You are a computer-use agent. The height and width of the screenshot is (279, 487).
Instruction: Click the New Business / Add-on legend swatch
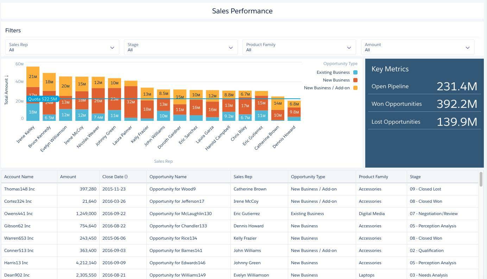point(355,88)
